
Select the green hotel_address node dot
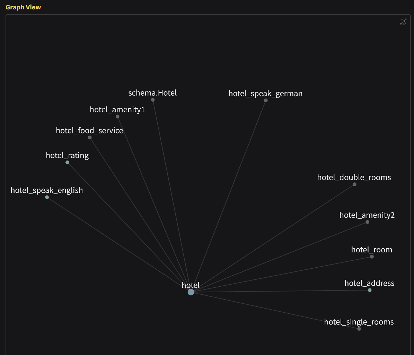pos(370,290)
